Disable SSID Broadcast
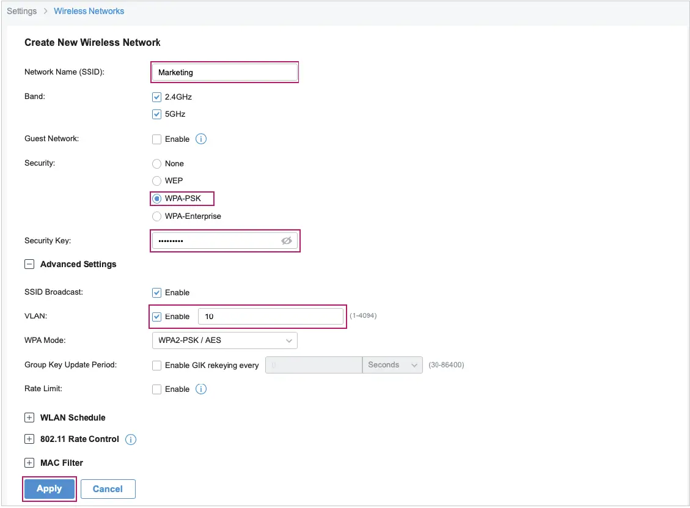Image resolution: width=690 pixels, height=508 pixels. pos(157,292)
